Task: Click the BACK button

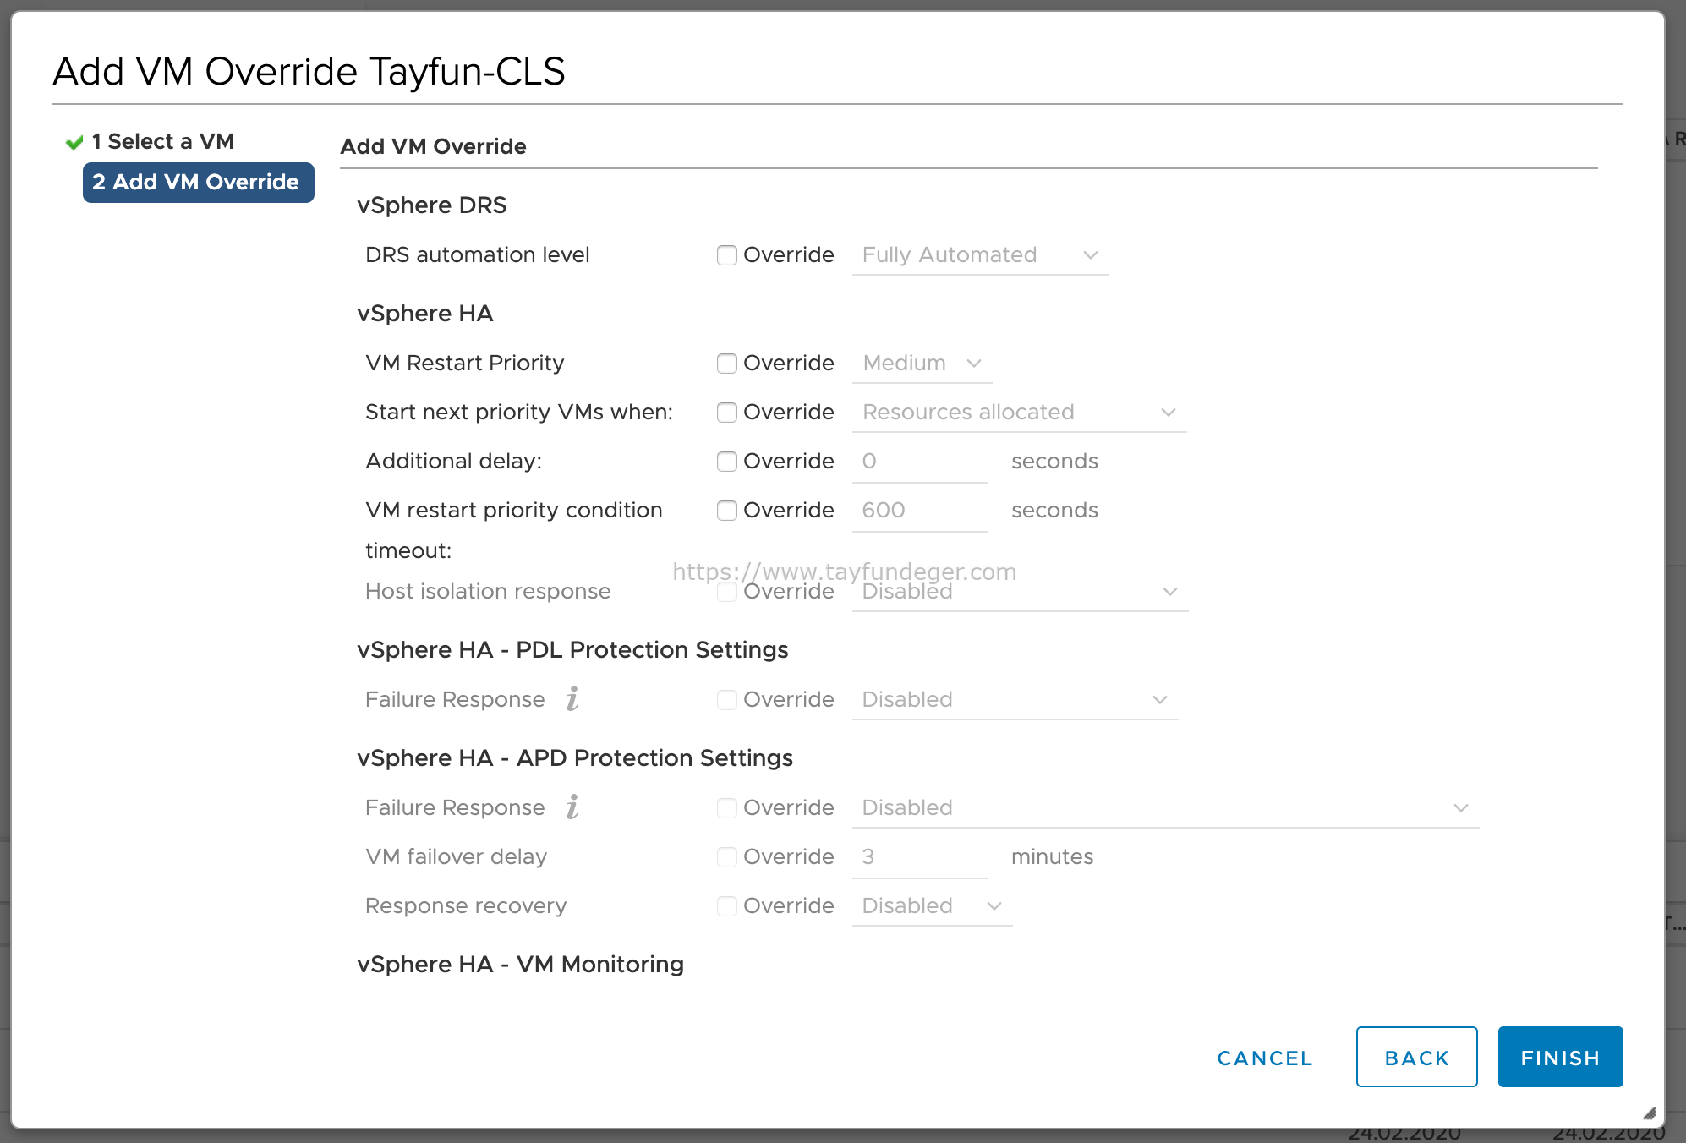Action: pos(1416,1057)
